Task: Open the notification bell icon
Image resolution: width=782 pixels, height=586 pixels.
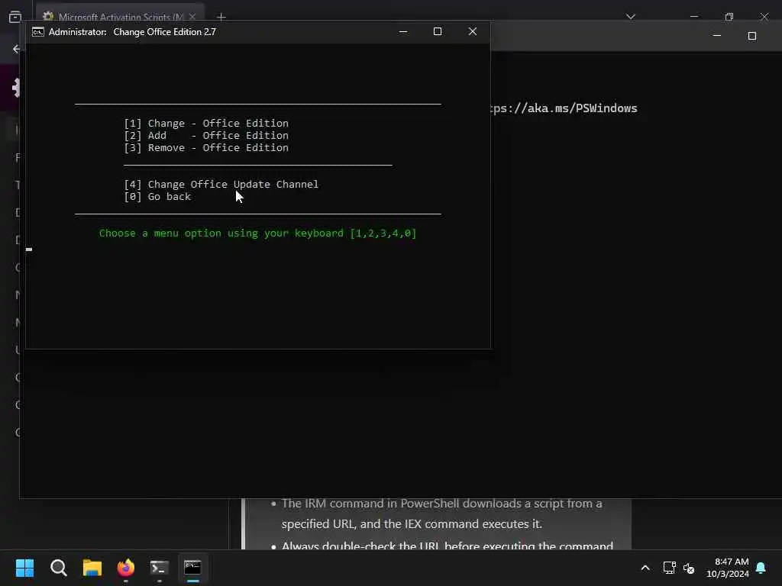Action: tap(761, 568)
